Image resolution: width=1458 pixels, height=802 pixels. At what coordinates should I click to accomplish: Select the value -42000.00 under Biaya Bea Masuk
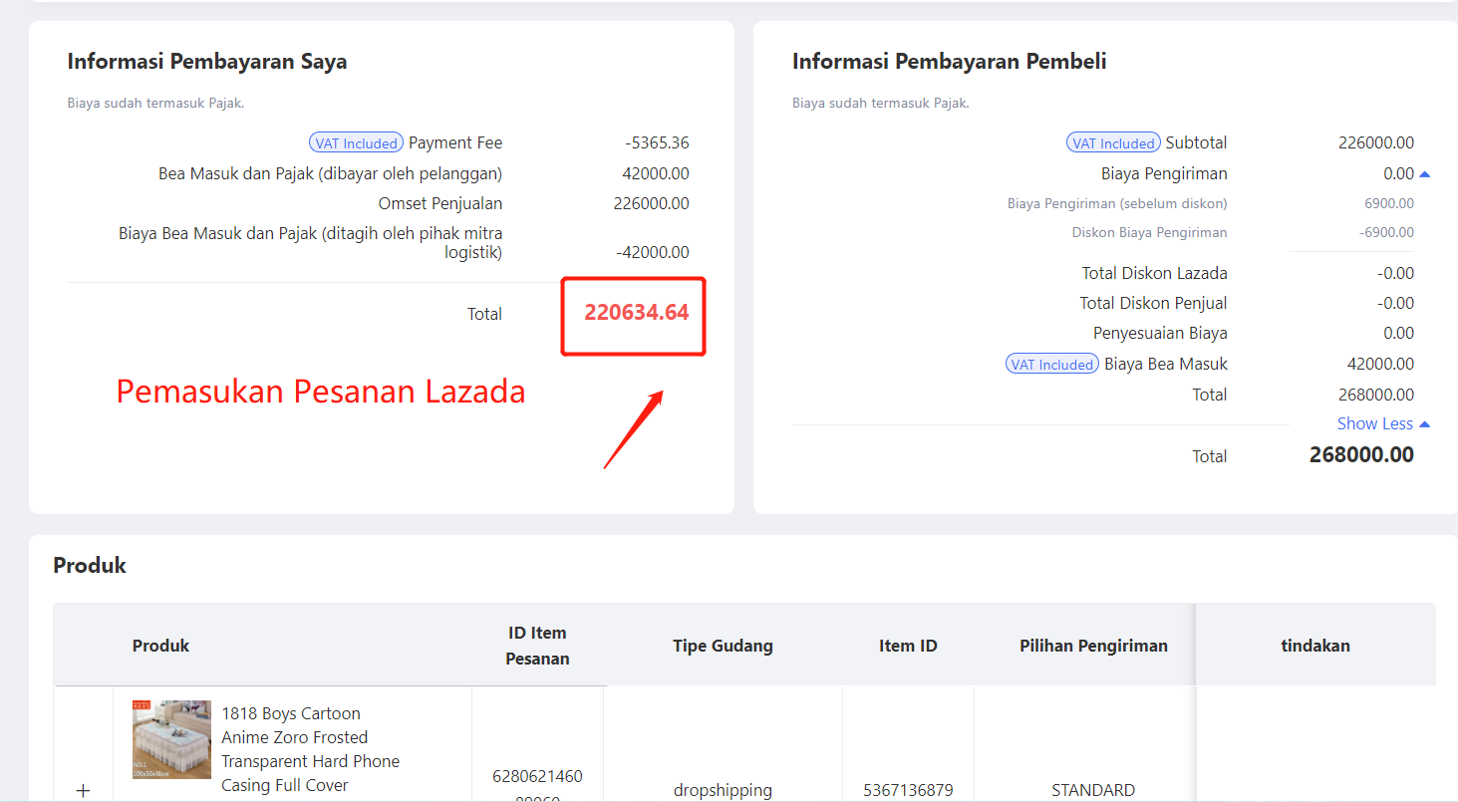653,252
